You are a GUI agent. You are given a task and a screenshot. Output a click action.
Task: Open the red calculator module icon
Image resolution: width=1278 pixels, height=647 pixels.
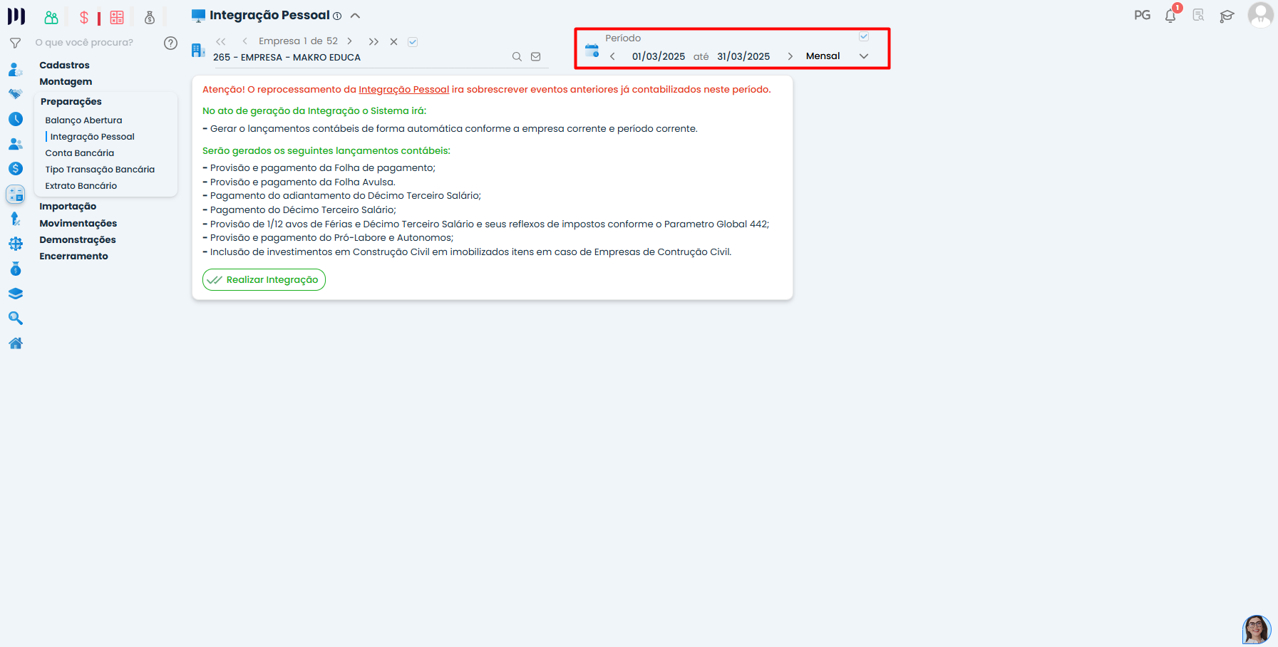117,17
